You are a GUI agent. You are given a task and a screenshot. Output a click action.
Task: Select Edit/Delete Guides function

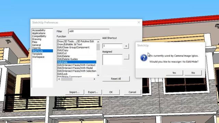coord(68,59)
